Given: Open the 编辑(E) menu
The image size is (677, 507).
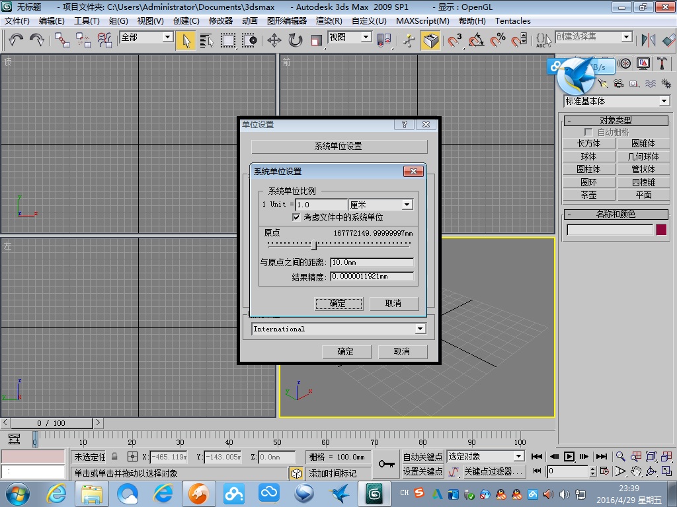Looking at the screenshot, I should coord(52,21).
